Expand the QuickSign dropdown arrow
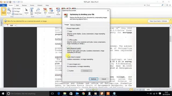This screenshot has height=96, width=172. pos(38,14)
